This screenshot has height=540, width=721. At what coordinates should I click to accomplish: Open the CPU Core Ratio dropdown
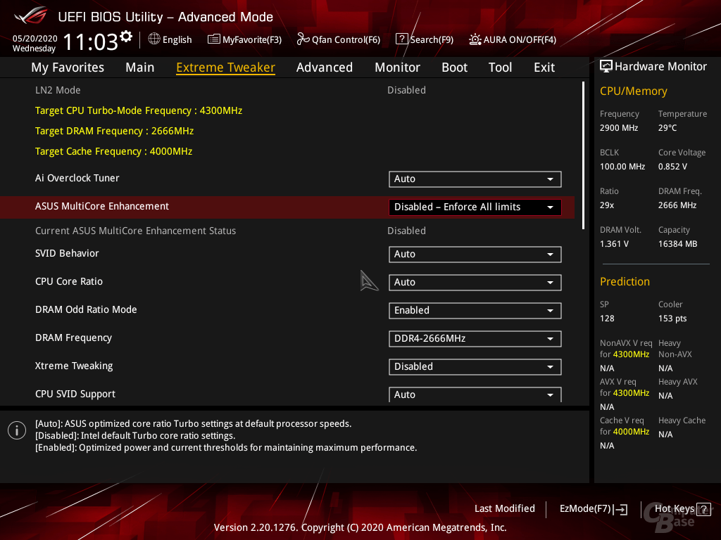(475, 283)
